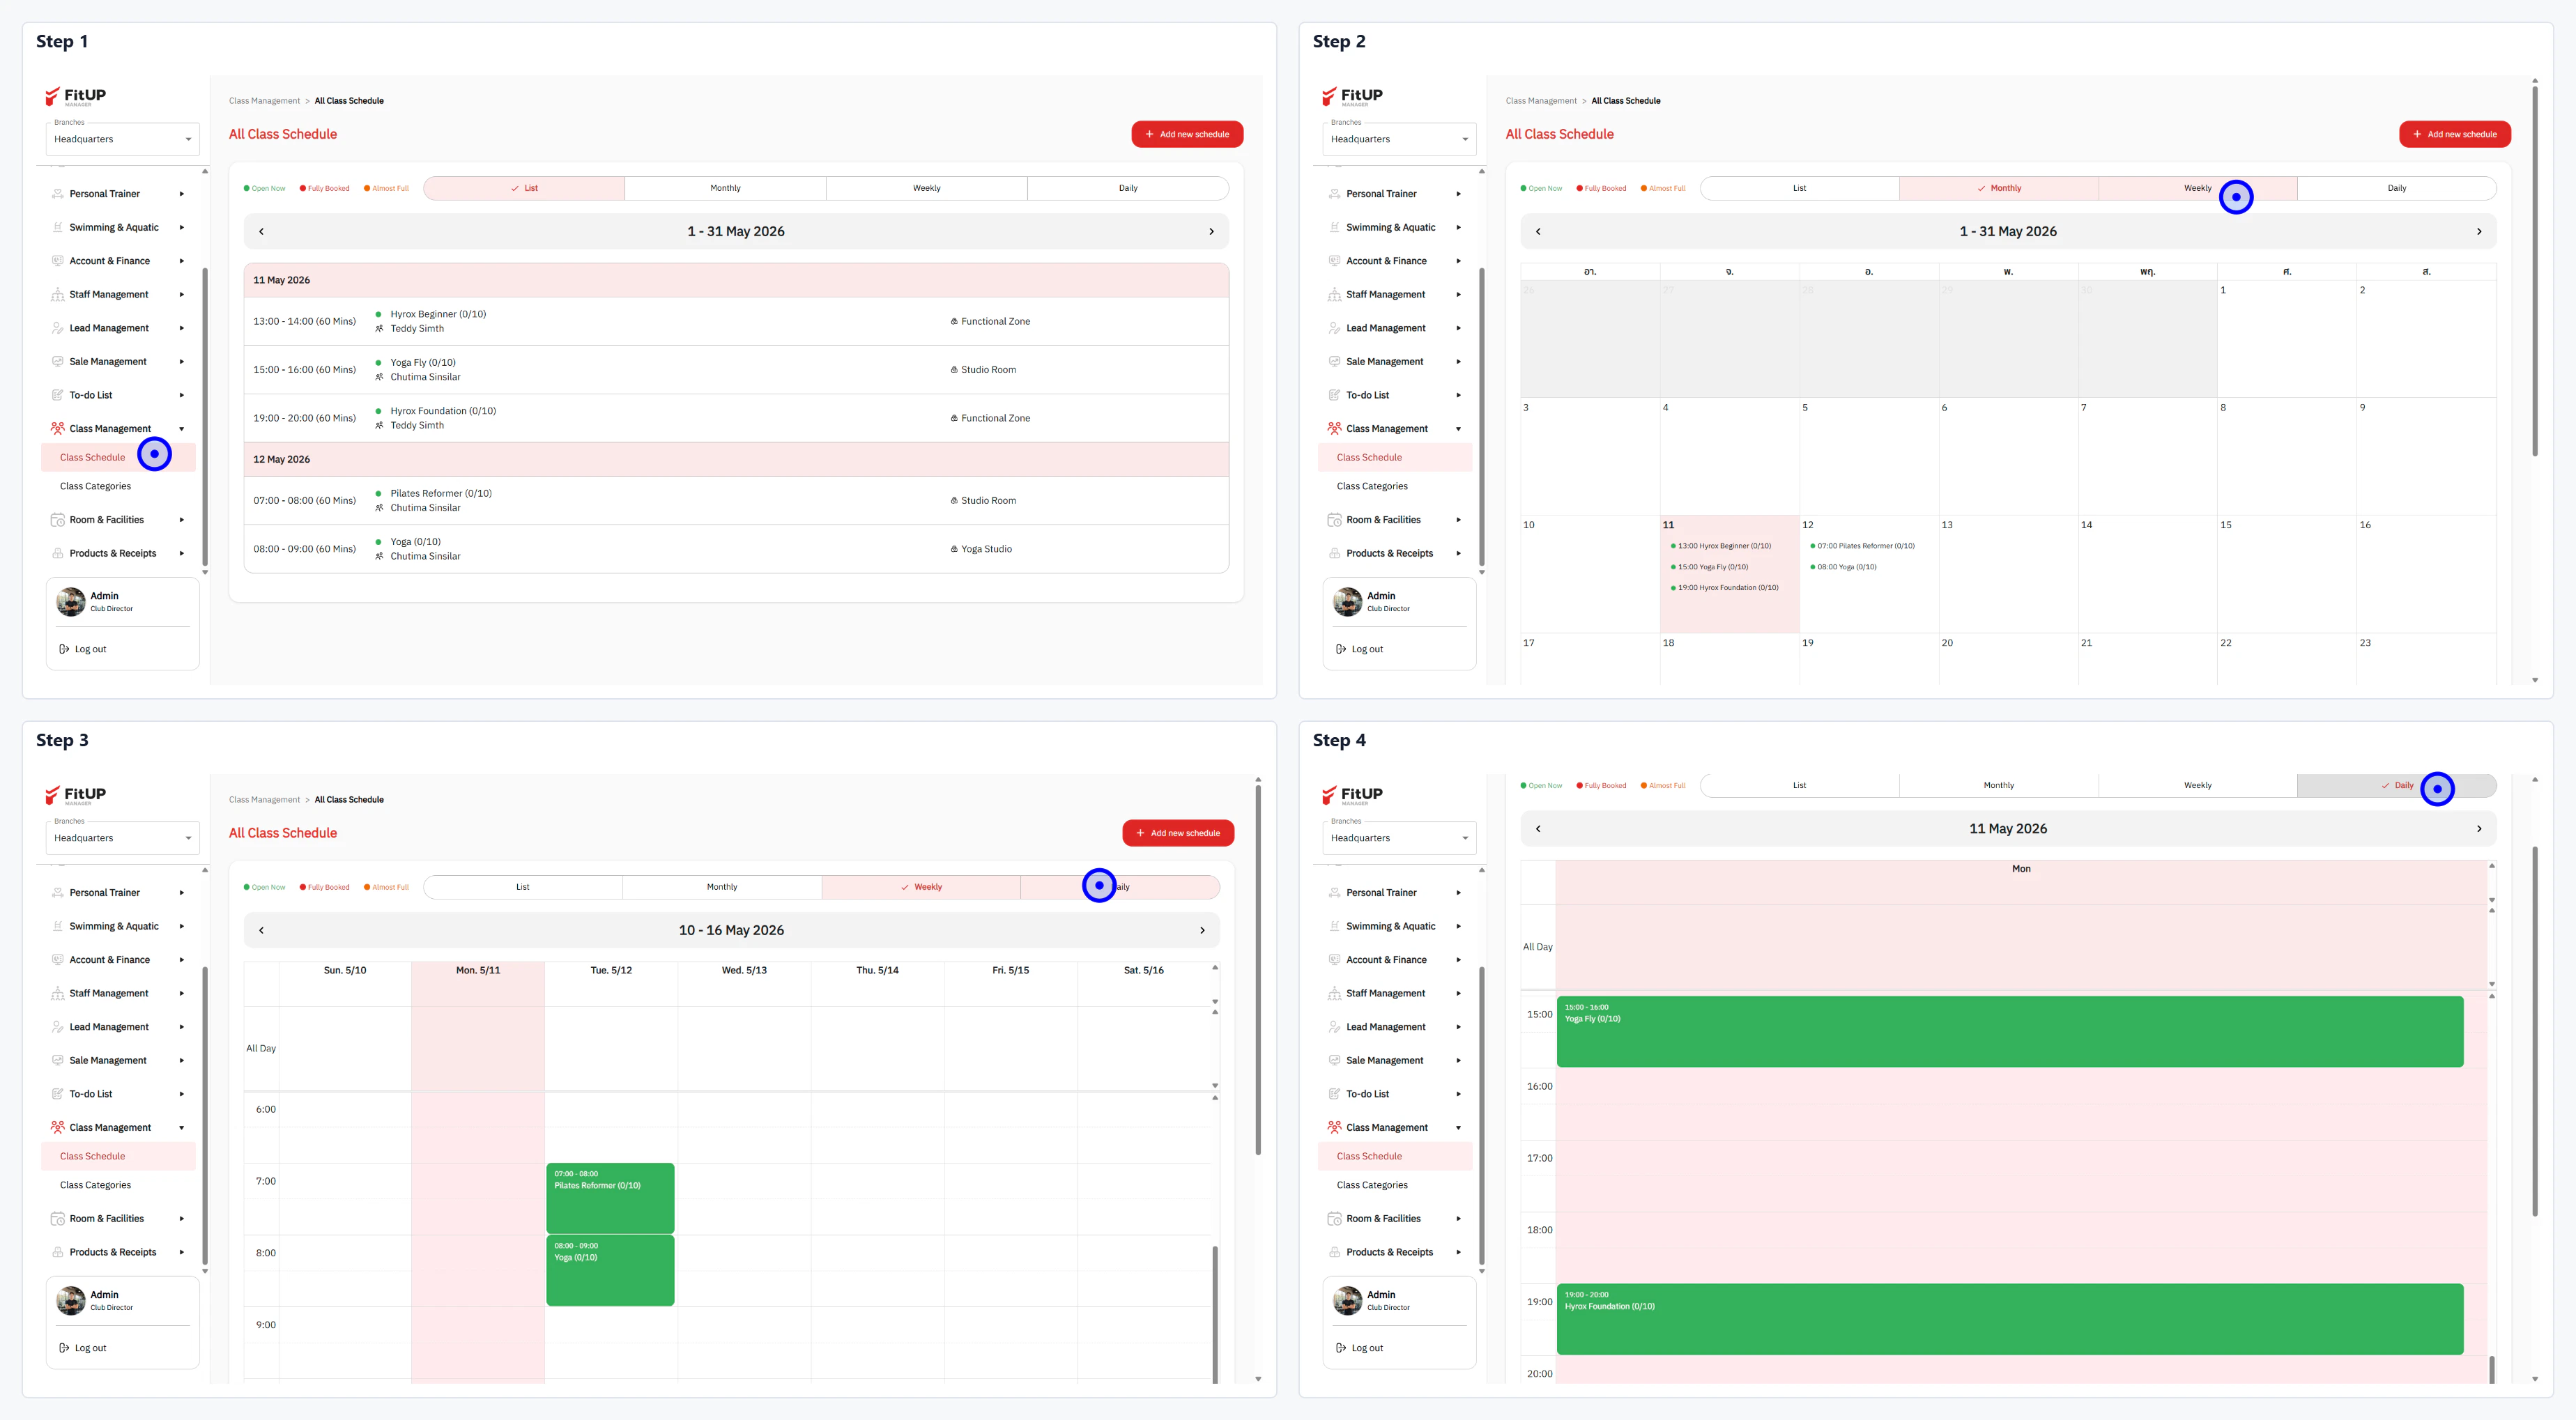Click the Account & Finance icon in Step 2

click(1335, 261)
